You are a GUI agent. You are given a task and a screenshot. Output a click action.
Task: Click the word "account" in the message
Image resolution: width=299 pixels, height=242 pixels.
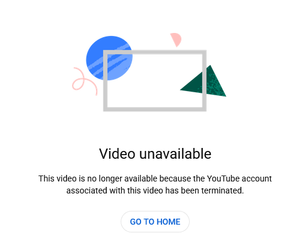point(257,179)
